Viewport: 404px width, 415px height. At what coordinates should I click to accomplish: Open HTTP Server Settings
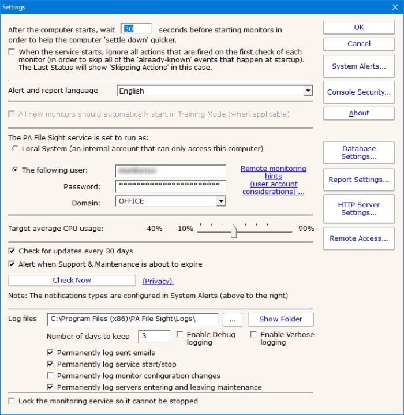358,208
